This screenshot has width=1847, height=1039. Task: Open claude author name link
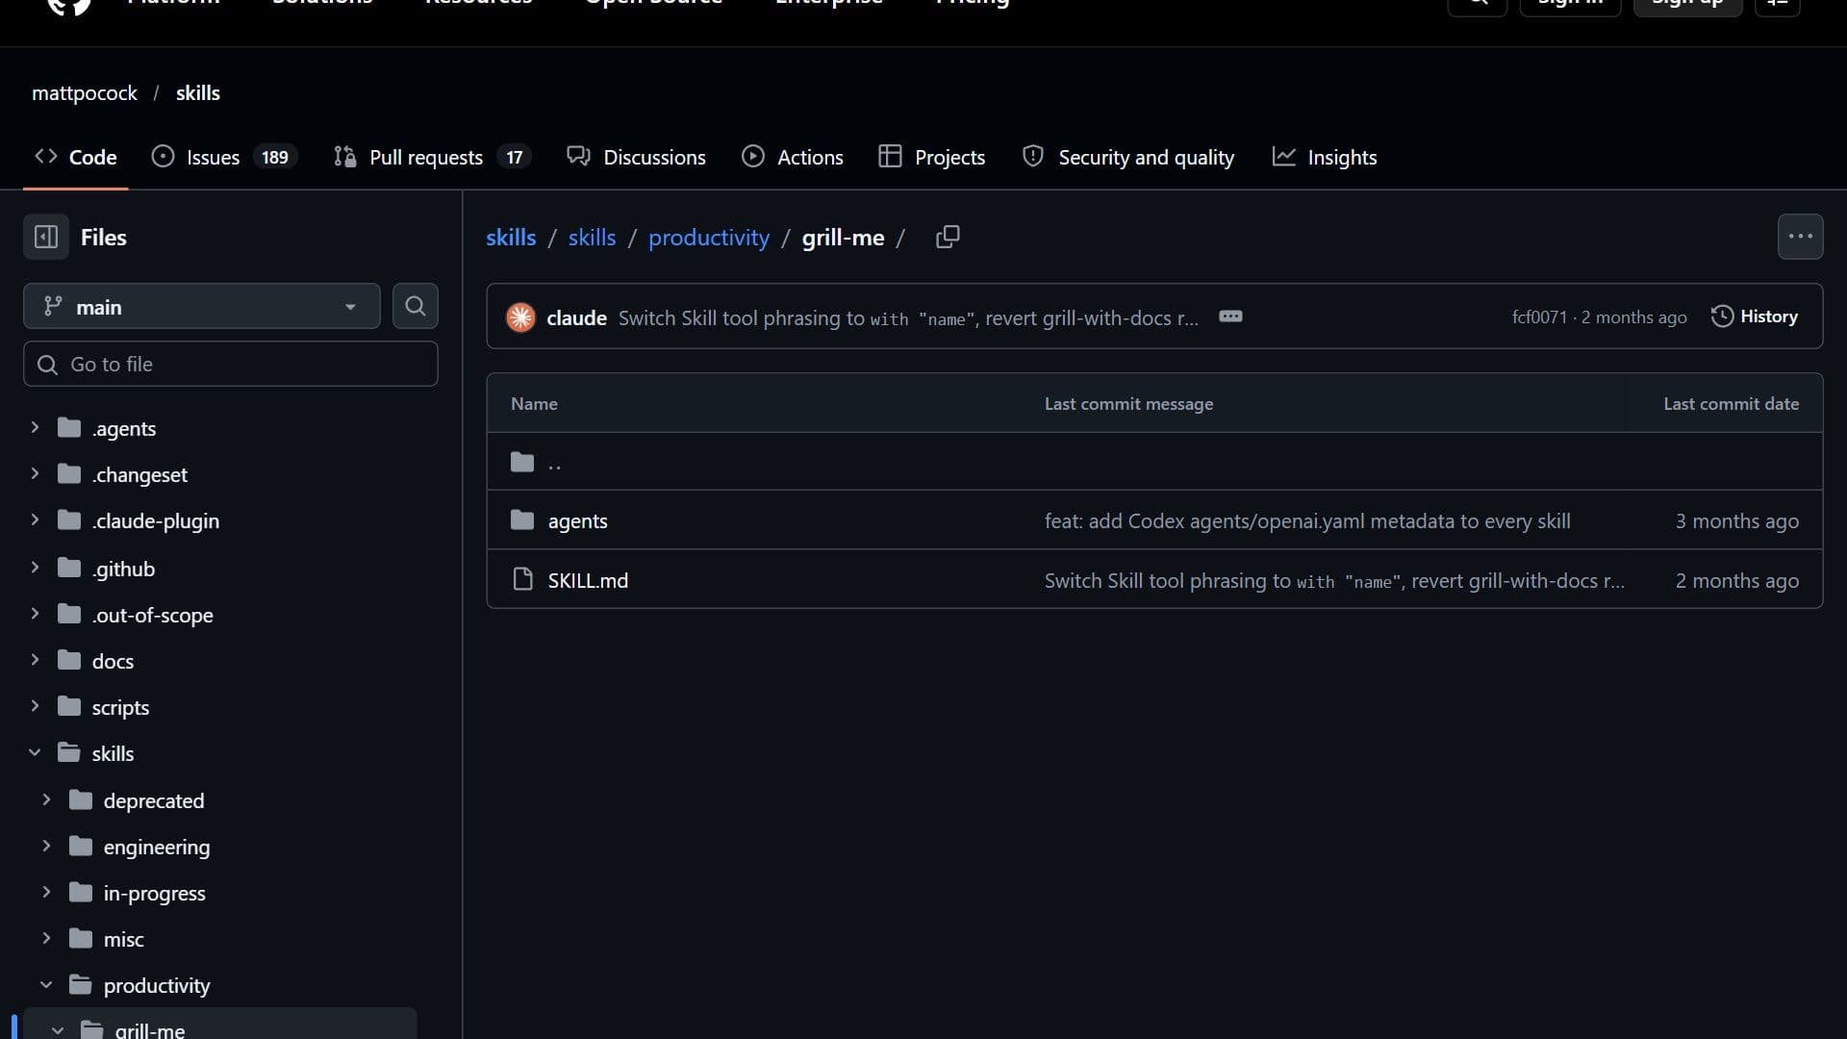click(x=576, y=317)
